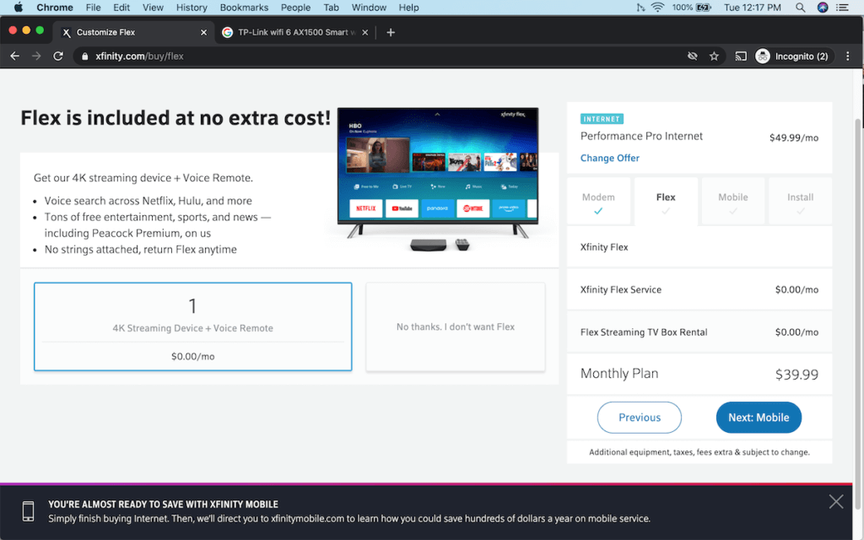Open the View menu
Screen dimensions: 864x540
click(153, 7)
